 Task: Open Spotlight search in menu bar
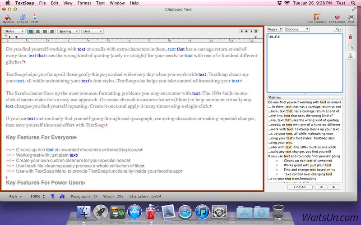353,3
